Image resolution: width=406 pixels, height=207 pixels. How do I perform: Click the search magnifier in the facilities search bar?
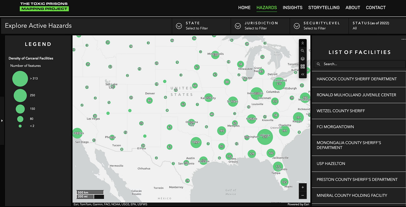pyautogui.click(x=318, y=64)
